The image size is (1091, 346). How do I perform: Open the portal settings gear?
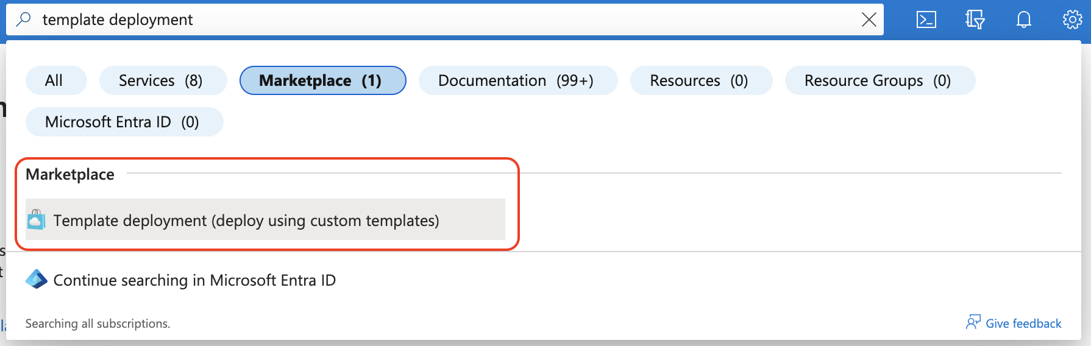tap(1072, 20)
